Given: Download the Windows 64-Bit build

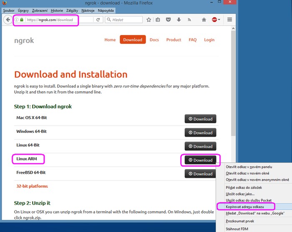Looking at the screenshot, I should pos(200,132).
